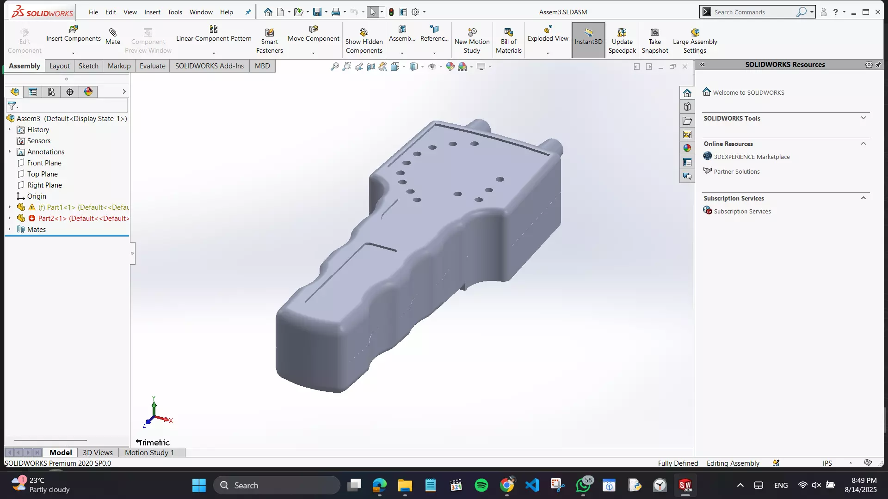Open Design Library side tab
This screenshot has width=888, height=499.
pos(687,107)
